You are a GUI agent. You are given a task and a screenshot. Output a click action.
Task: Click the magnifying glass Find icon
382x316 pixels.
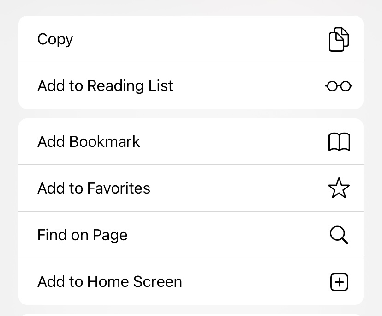point(339,235)
